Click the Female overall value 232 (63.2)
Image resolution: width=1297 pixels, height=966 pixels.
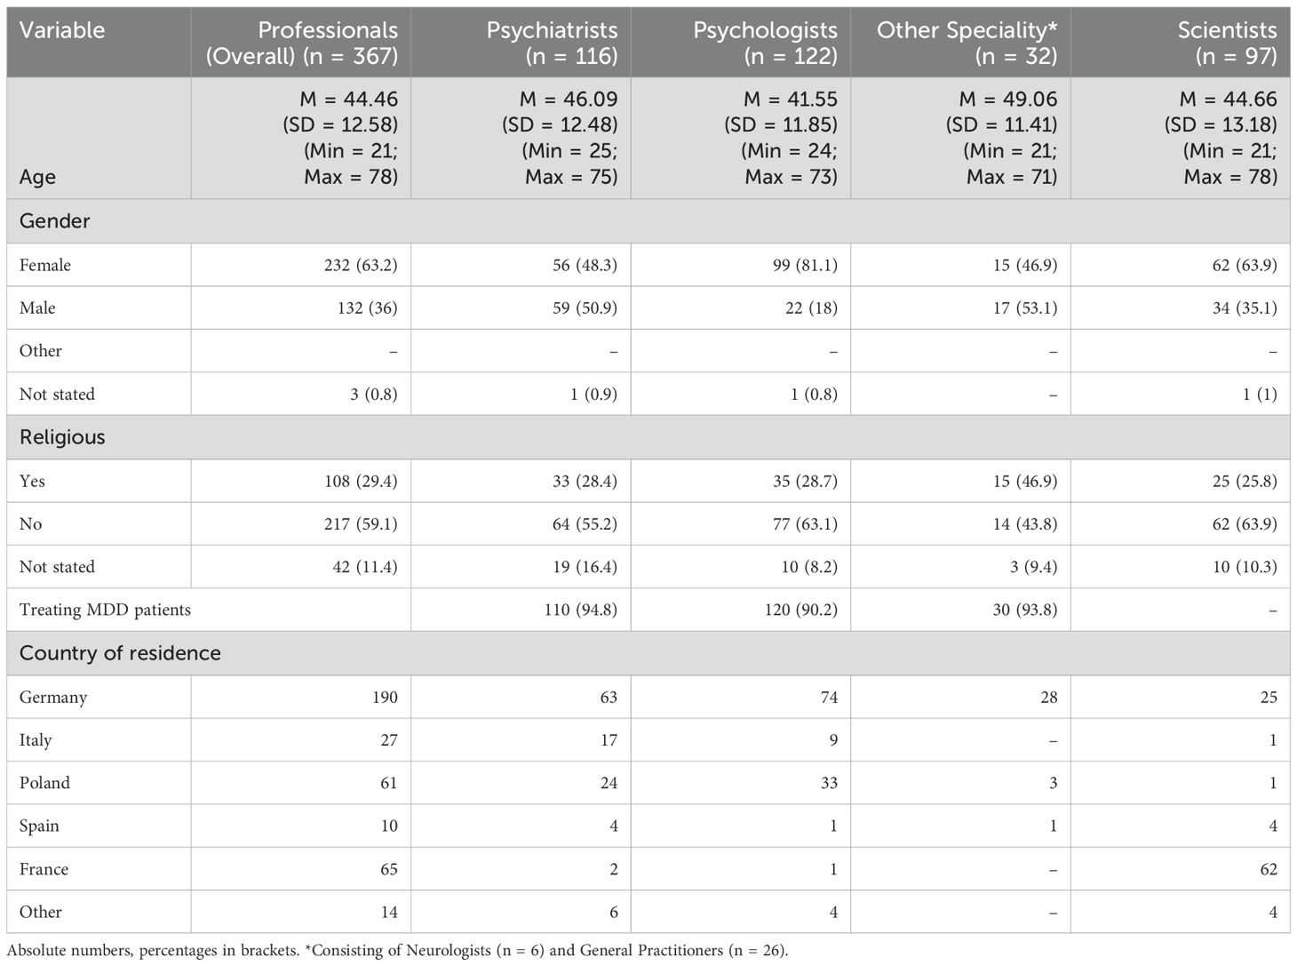[x=361, y=265]
